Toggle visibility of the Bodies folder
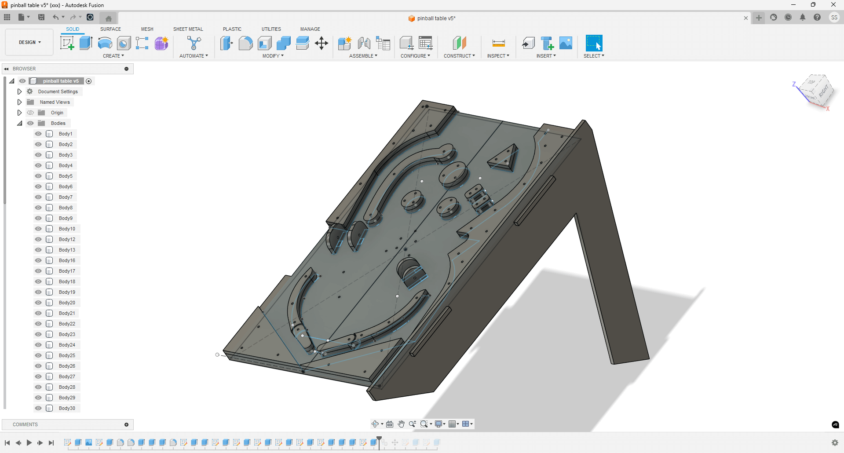 (30, 123)
